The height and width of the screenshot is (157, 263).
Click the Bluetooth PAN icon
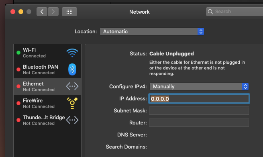click(72, 69)
